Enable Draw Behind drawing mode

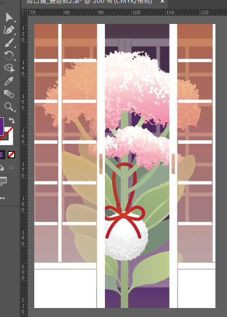[2, 168]
